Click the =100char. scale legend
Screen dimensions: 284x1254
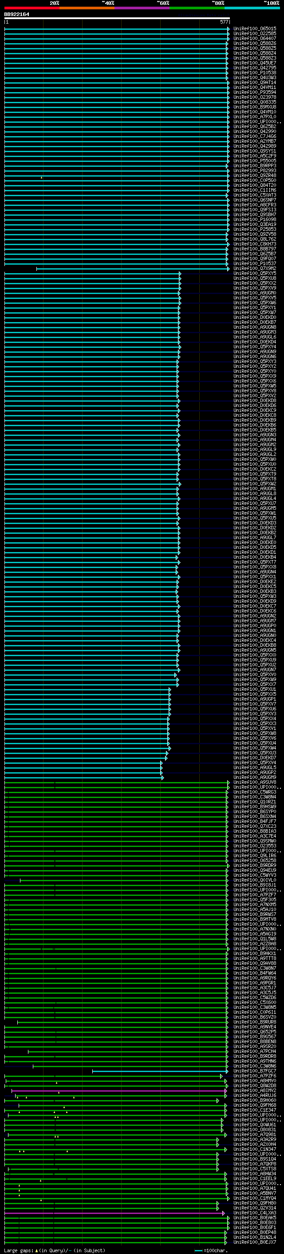point(211,1250)
